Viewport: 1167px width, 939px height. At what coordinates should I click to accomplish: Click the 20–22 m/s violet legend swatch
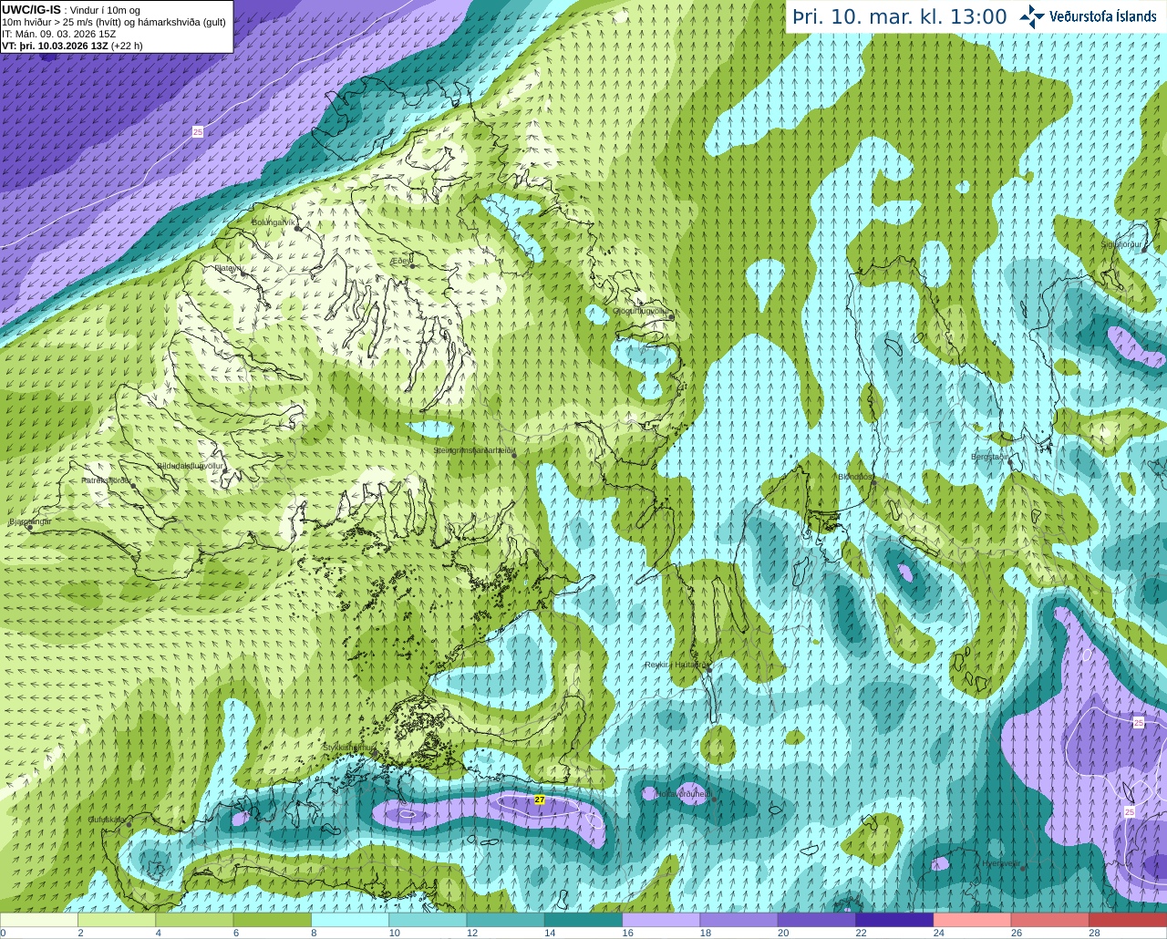pos(817,919)
